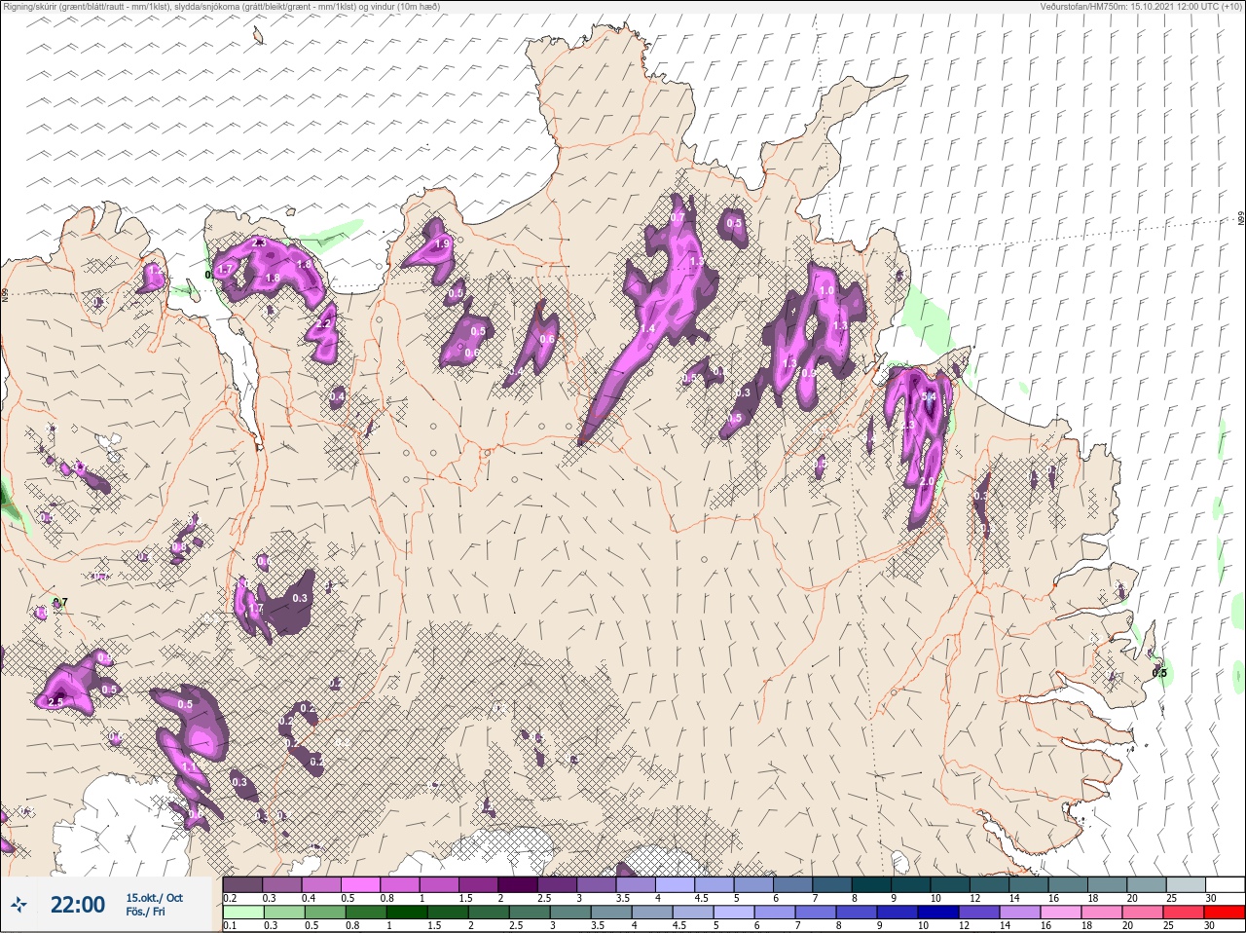Pick the lower legend violet swatch labeled 14
This screenshot has width=1246, height=933.
pyautogui.click(x=1022, y=913)
